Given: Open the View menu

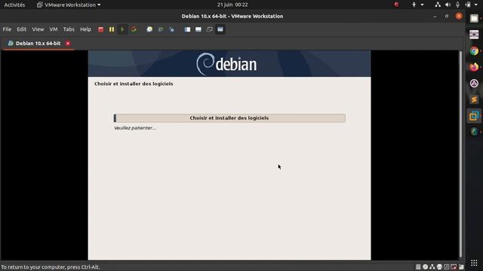Looking at the screenshot, I should tap(38, 29).
